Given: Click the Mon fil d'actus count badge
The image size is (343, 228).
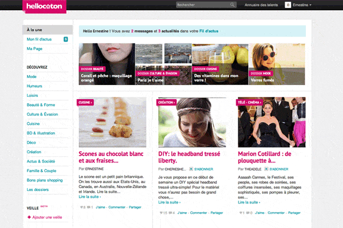Looking at the screenshot, I should (66, 39).
